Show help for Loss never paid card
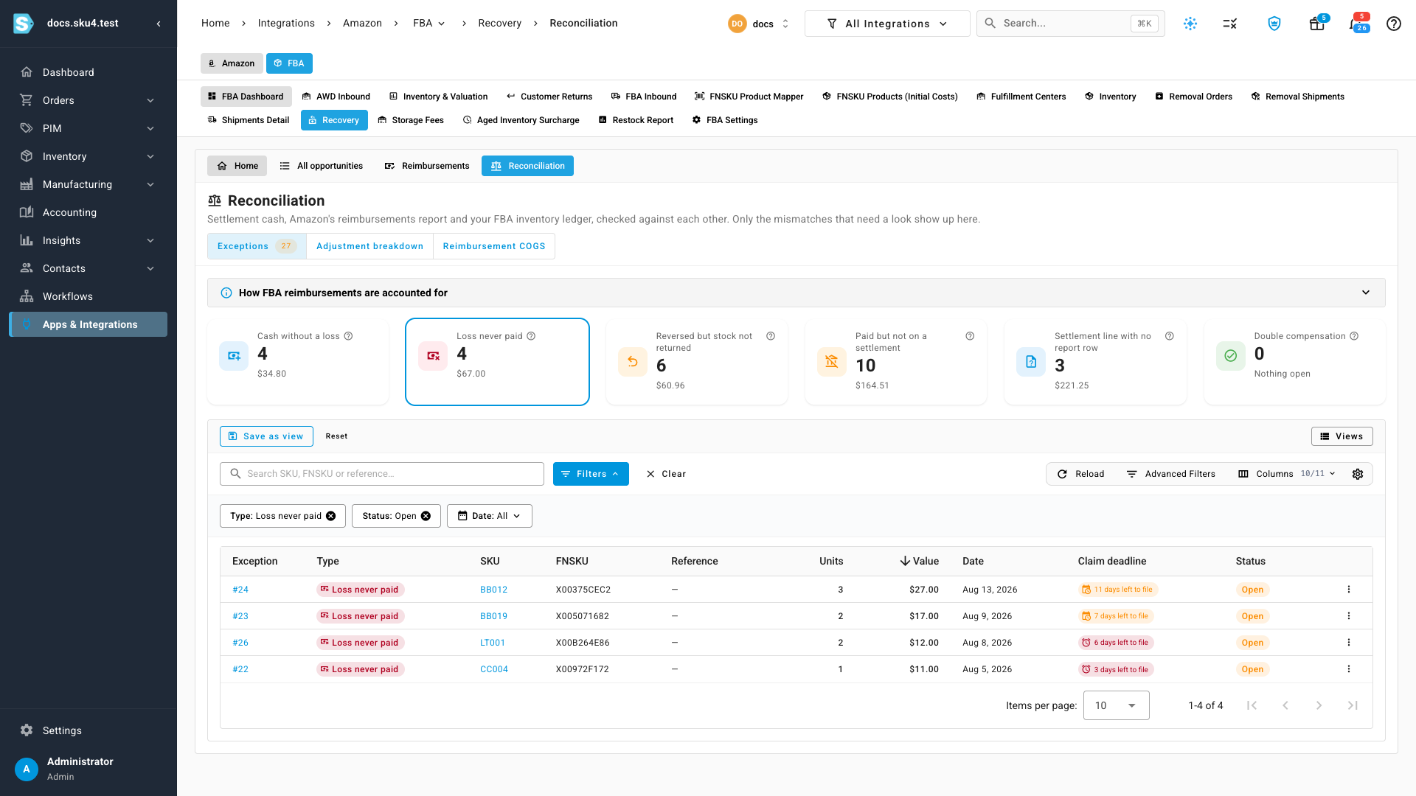 pyautogui.click(x=531, y=336)
